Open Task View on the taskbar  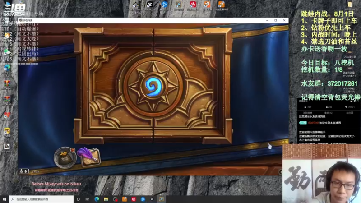[x=87, y=199]
